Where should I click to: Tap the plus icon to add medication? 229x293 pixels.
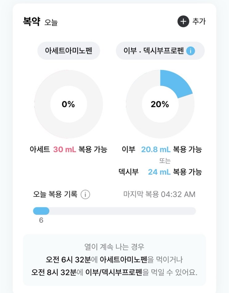183,21
